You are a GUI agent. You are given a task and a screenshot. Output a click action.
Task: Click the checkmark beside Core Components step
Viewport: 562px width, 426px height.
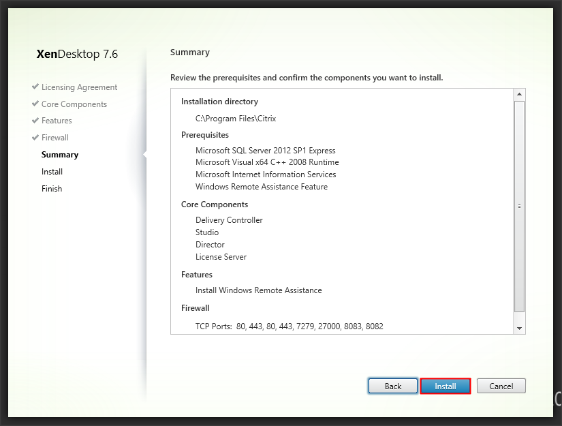click(35, 104)
